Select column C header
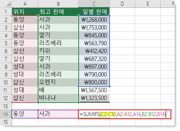 point(94,4)
